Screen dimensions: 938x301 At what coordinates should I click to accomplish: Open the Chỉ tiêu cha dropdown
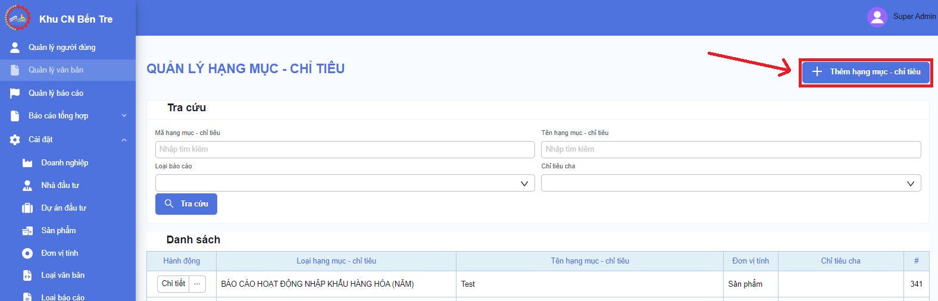tap(731, 183)
